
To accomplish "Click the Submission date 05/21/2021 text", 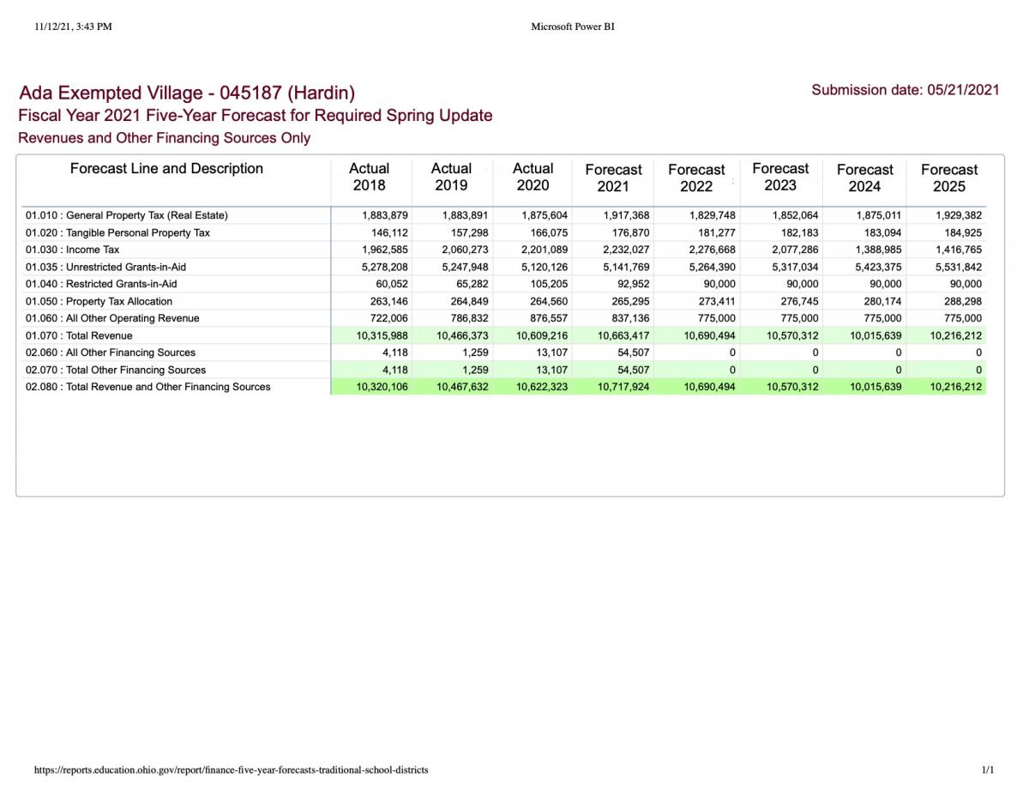I will tap(906, 89).
